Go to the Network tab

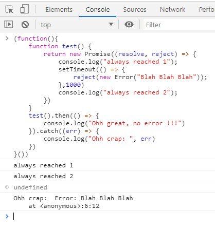tap(173, 10)
